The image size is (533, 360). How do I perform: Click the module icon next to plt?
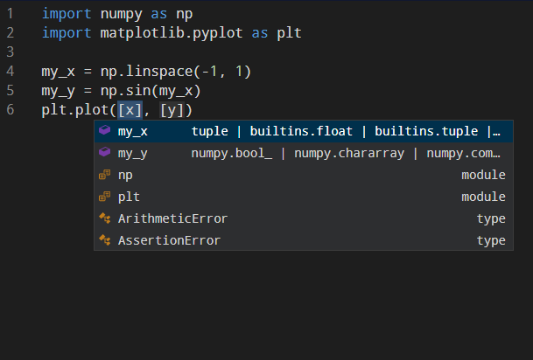[x=105, y=196]
